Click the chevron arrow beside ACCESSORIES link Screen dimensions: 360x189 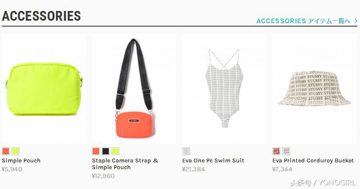[356, 21]
